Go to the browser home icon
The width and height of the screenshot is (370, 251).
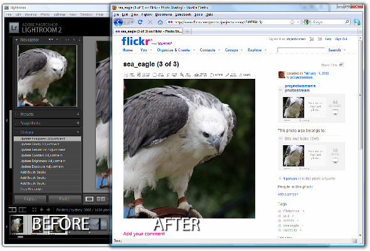pyautogui.click(x=160, y=22)
